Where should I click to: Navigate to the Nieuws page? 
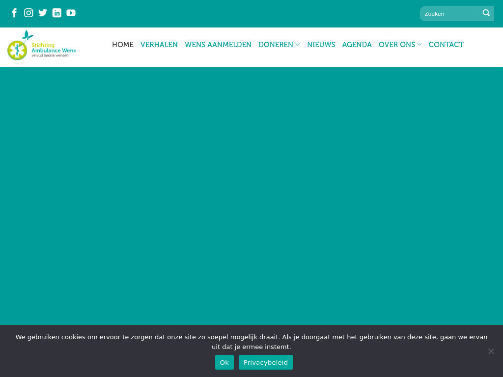point(321,45)
